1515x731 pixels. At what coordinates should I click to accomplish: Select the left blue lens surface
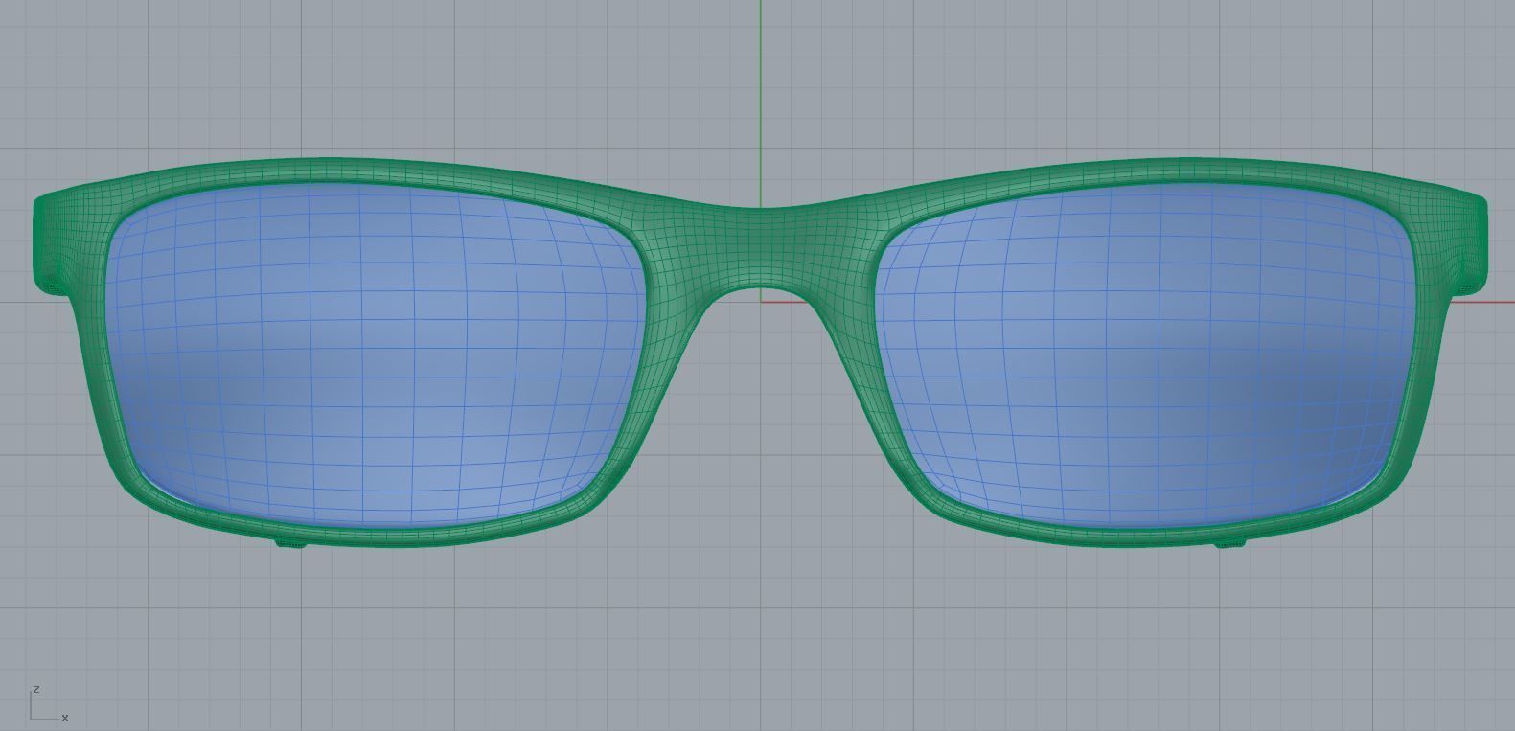tap(374, 354)
